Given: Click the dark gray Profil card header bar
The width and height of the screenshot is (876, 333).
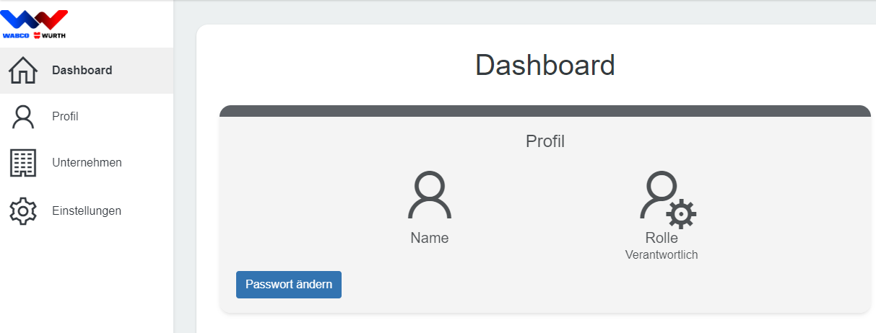Looking at the screenshot, I should pos(545,111).
